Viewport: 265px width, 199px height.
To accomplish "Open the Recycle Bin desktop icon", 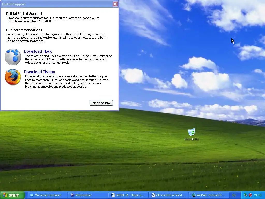I will pos(192,134).
